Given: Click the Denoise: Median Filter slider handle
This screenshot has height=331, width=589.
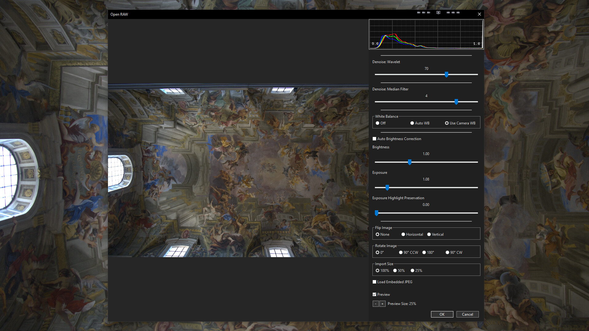Looking at the screenshot, I should point(456,102).
